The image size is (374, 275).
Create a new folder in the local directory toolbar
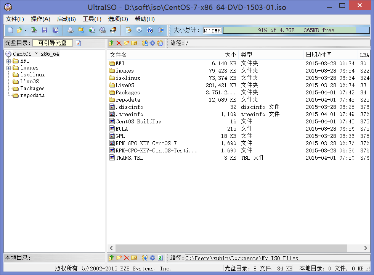coord(119,258)
